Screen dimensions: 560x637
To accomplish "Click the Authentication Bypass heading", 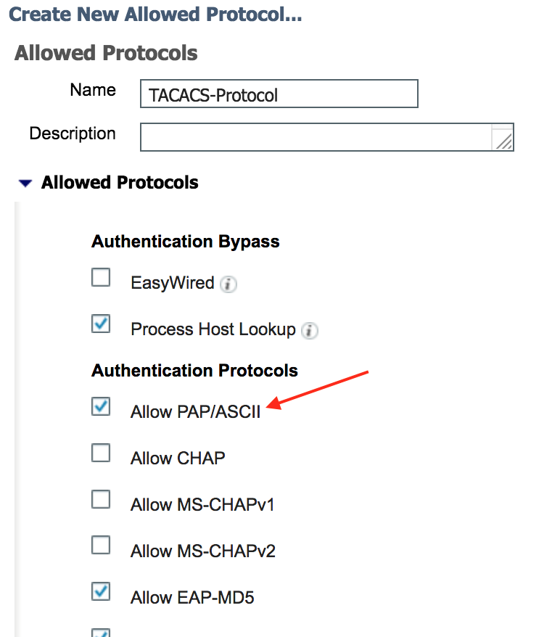I will [x=185, y=242].
